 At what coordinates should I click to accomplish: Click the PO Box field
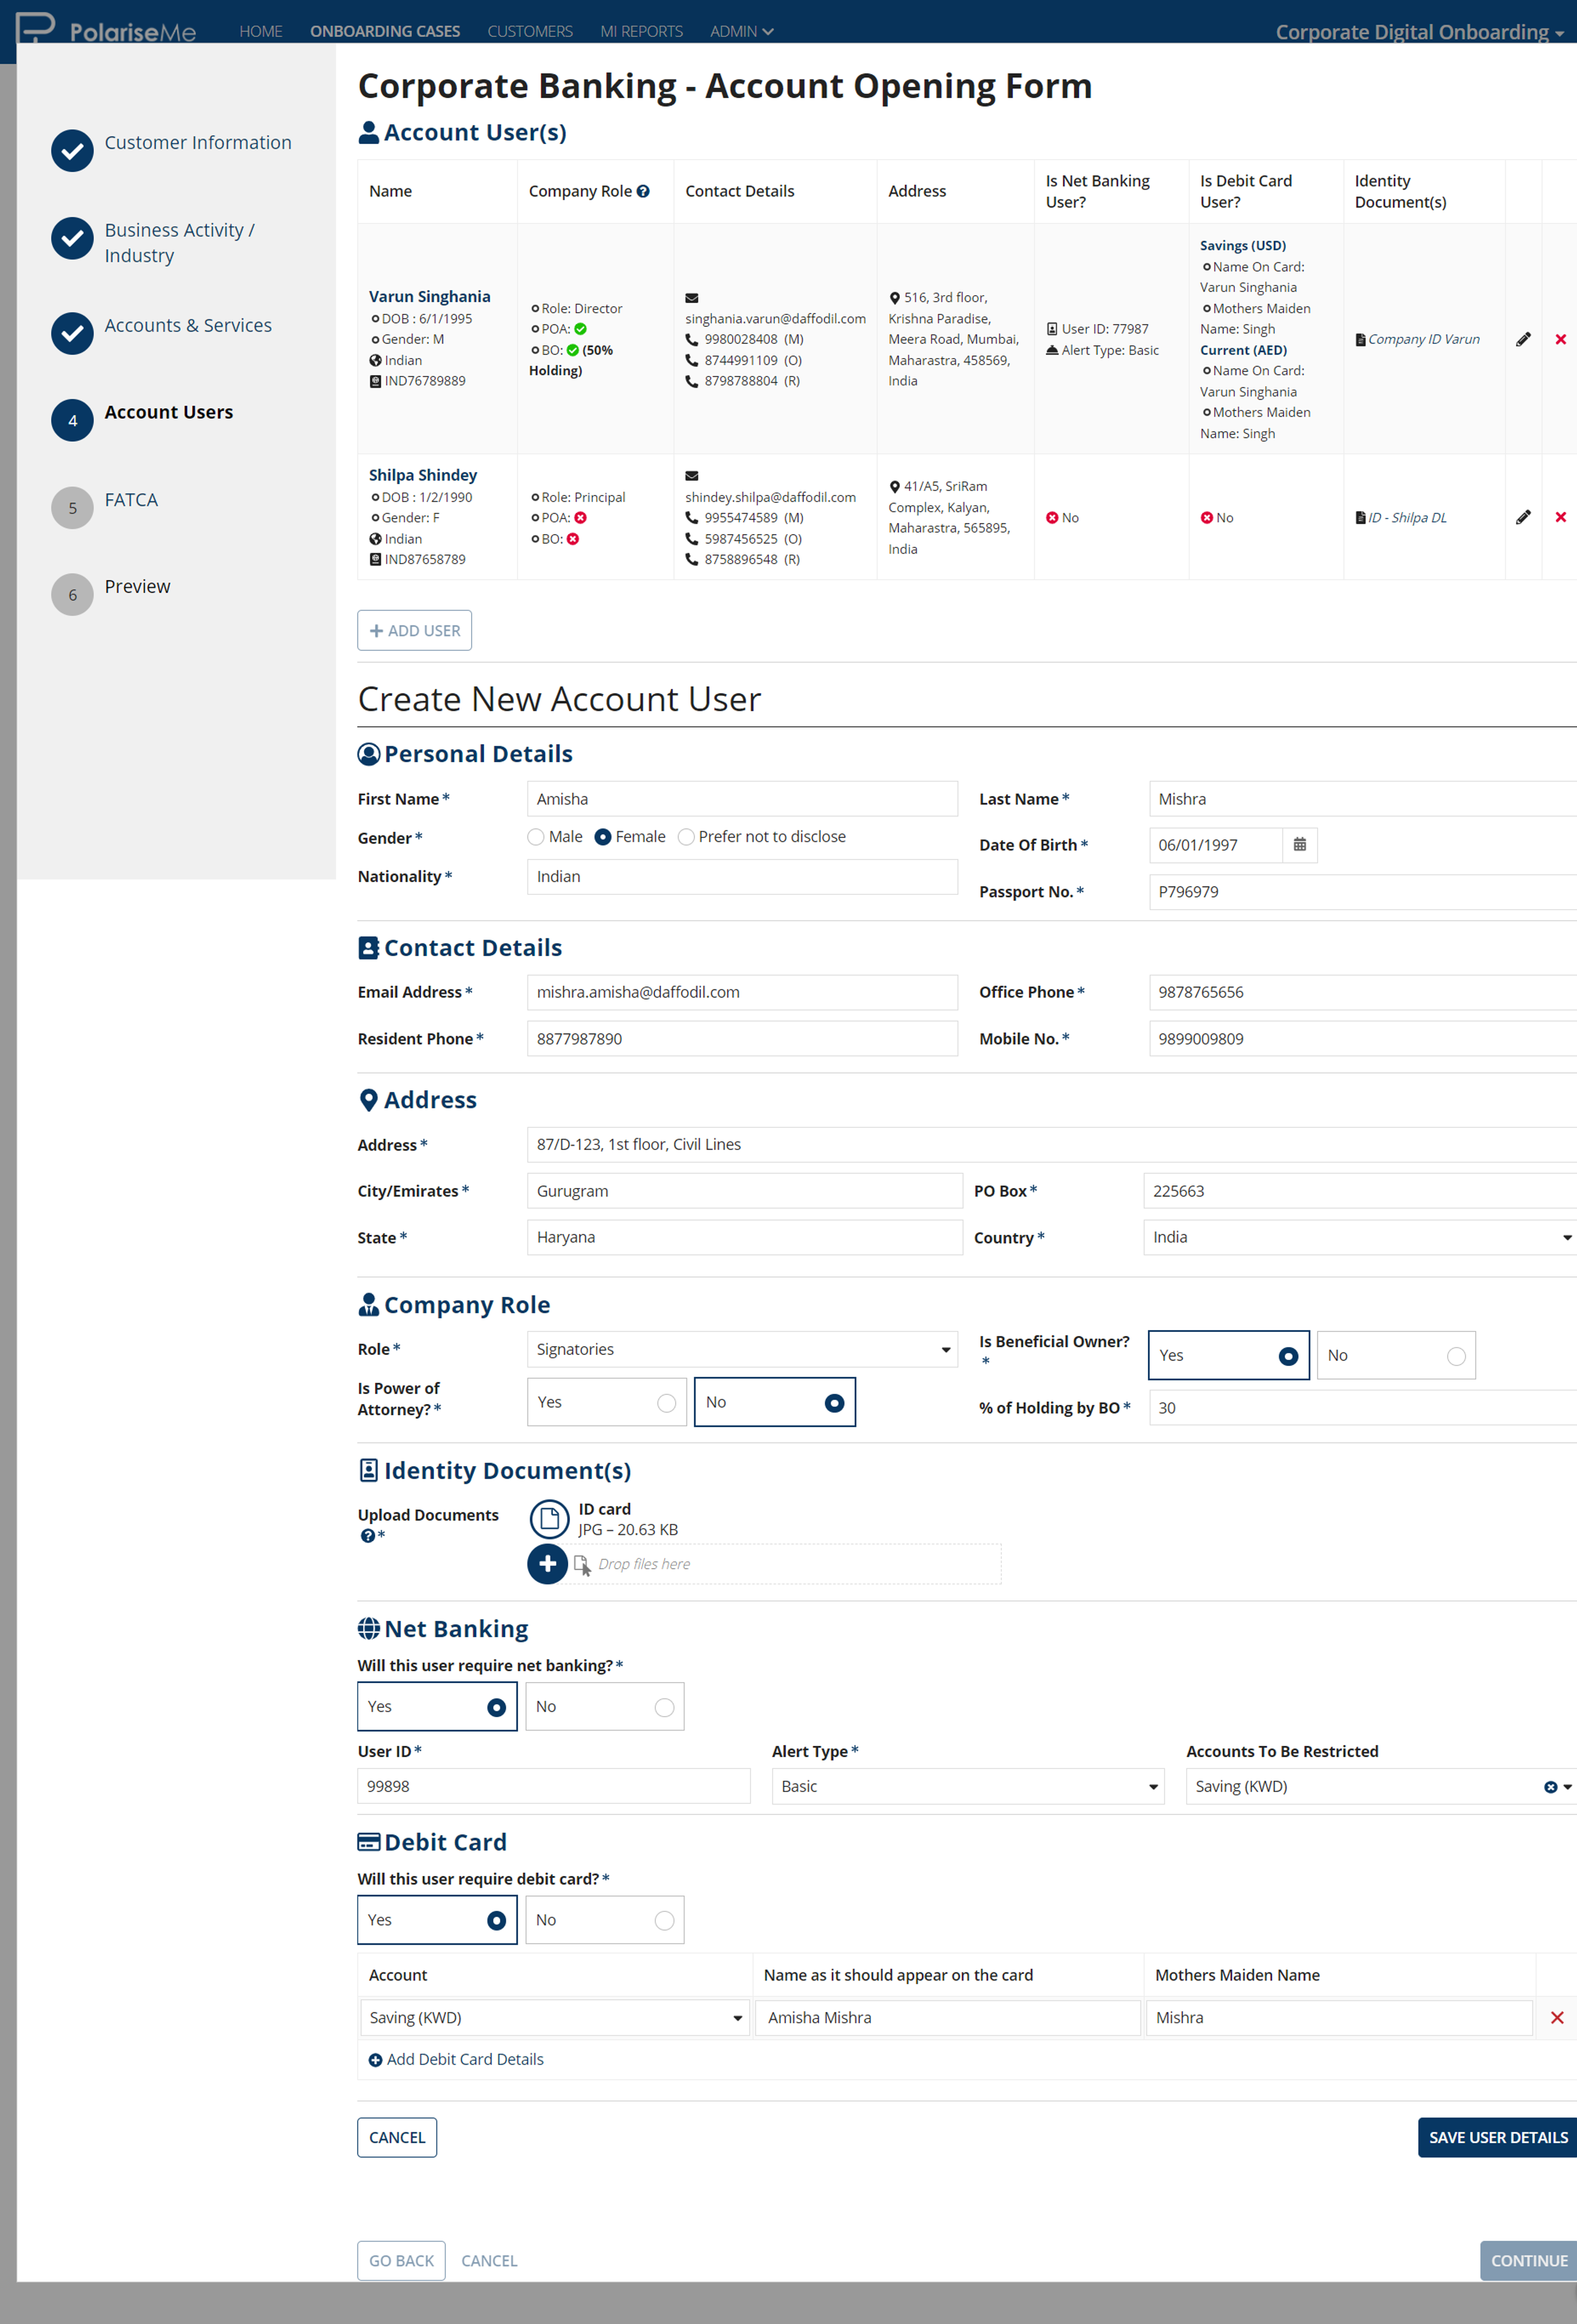1360,1191
